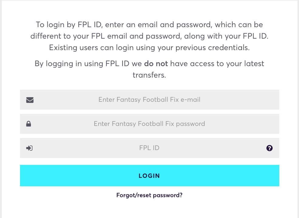Image resolution: width=299 pixels, height=218 pixels.
Task: Focus the Fantasy Football Fix password field
Action: click(x=149, y=123)
